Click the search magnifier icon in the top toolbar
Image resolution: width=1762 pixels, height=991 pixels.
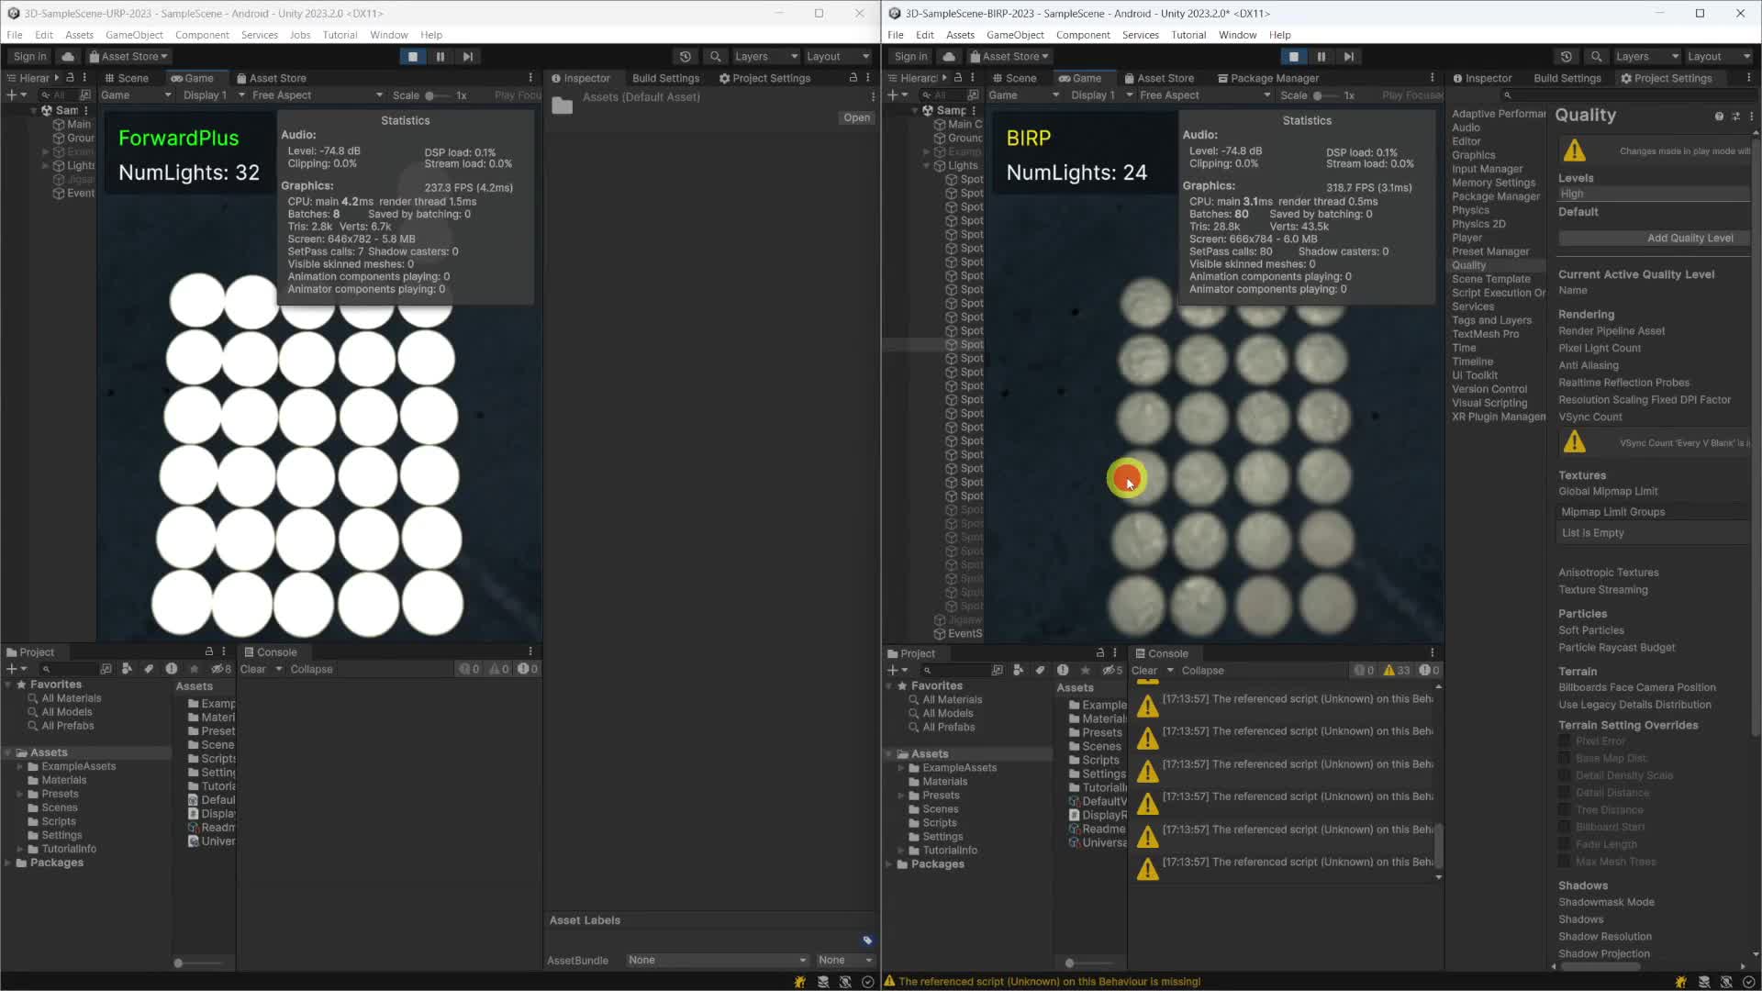[1597, 56]
